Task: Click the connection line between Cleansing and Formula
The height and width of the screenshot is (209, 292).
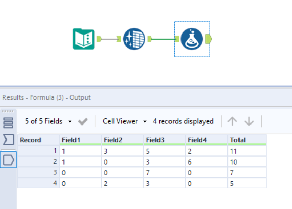Action: click(x=163, y=39)
